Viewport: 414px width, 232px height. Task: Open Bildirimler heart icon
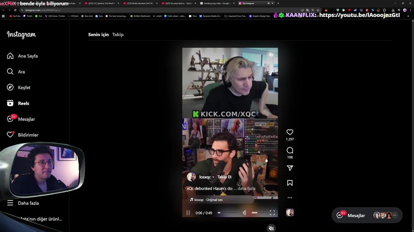pyautogui.click(x=10, y=135)
